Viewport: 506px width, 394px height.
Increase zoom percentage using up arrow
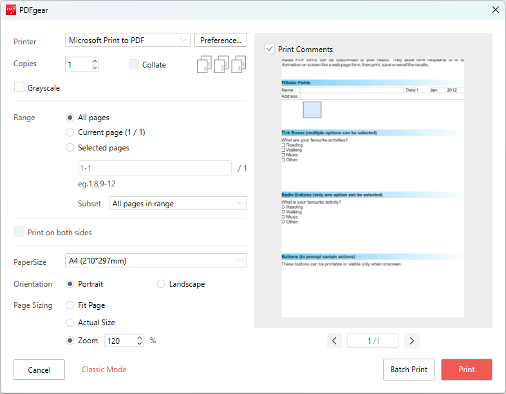pos(140,337)
